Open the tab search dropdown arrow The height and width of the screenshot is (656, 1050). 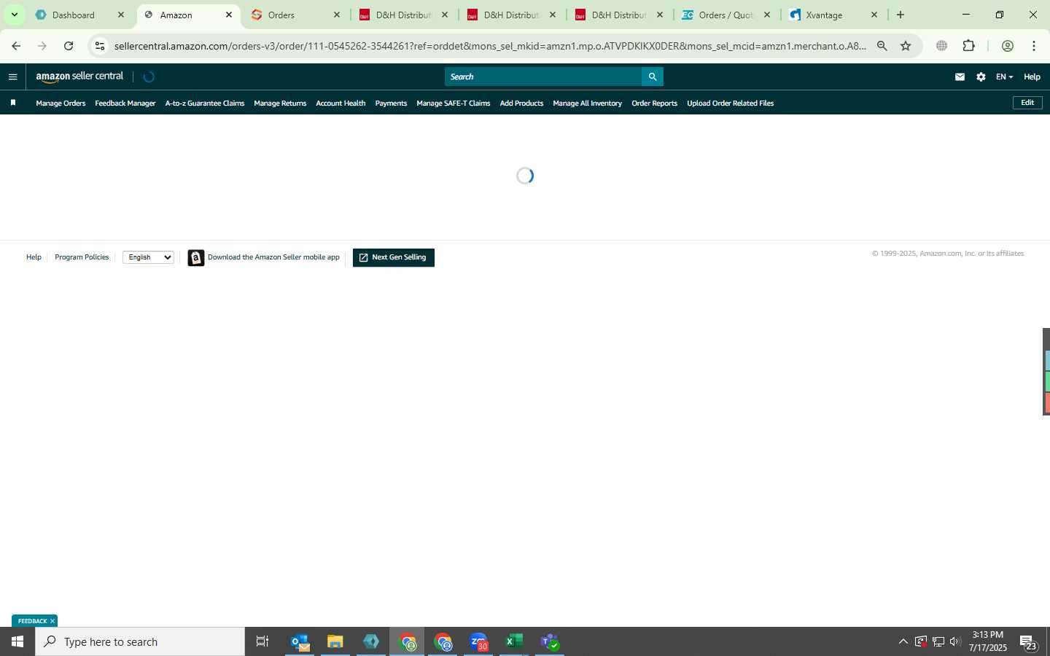[x=14, y=15]
